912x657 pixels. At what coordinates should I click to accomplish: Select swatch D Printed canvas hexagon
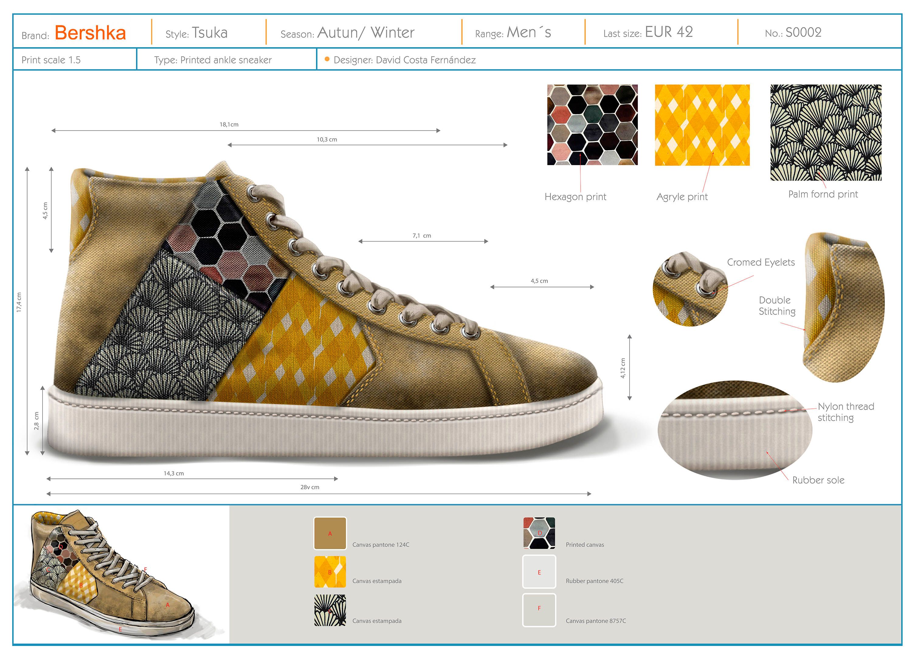(x=539, y=533)
